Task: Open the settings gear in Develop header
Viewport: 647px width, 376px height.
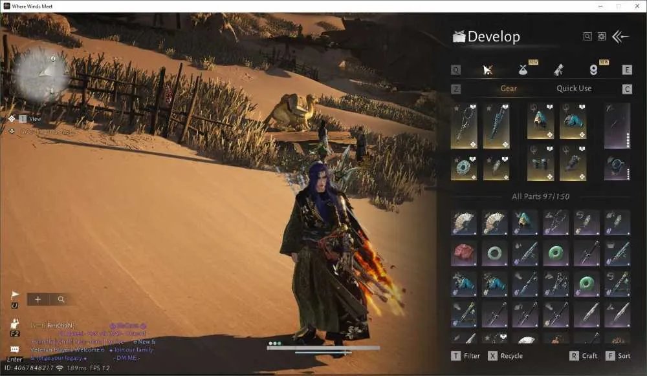Action: pos(602,37)
